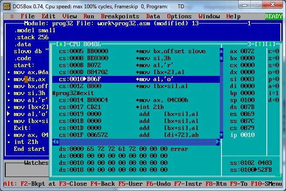
Task: Toggle the direction flag d=0
Action: (x=274, y=100)
